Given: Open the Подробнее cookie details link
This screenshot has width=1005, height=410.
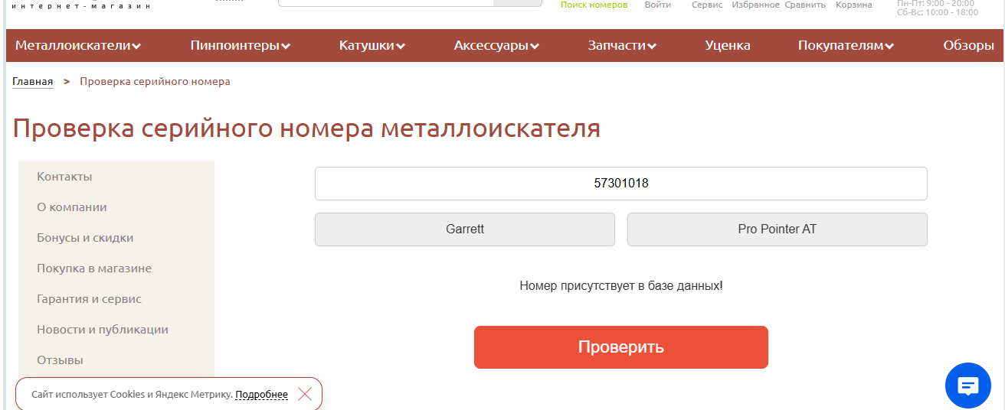Looking at the screenshot, I should [262, 395].
